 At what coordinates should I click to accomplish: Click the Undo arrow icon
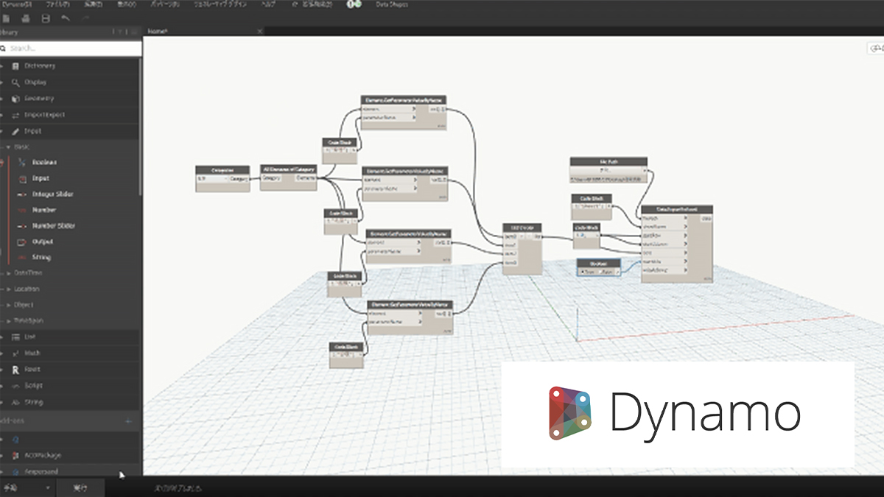(x=66, y=18)
